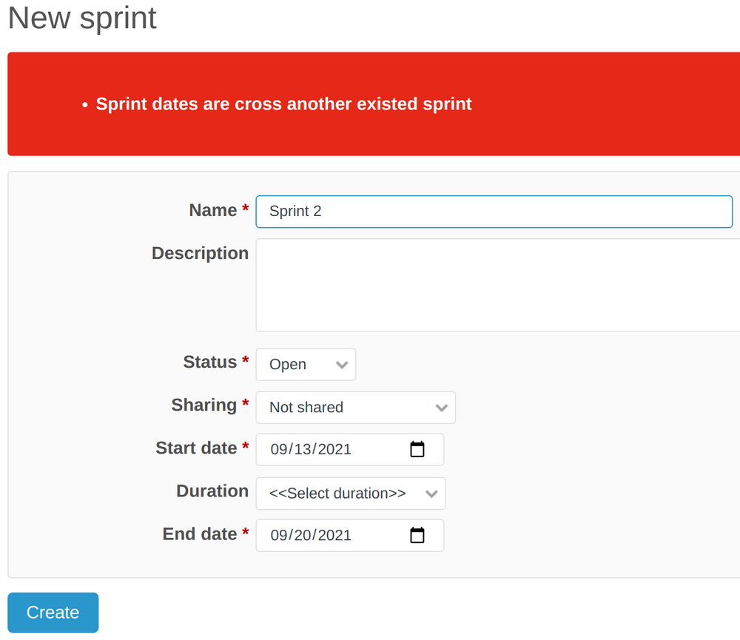Image resolution: width=740 pixels, height=640 pixels.
Task: Click the chevron arrow on the Status selector
Action: 342,364
